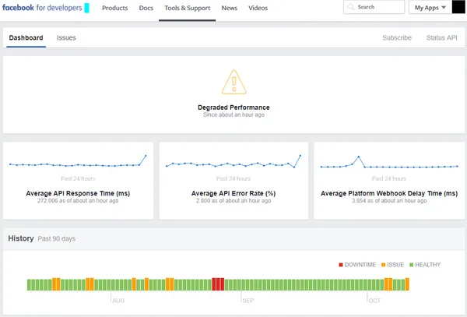The height and width of the screenshot is (317, 467).
Task: Select the Dashboard tab
Action: pyautogui.click(x=26, y=37)
